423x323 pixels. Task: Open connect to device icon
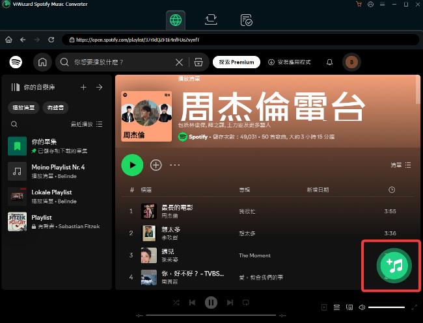click(349, 307)
